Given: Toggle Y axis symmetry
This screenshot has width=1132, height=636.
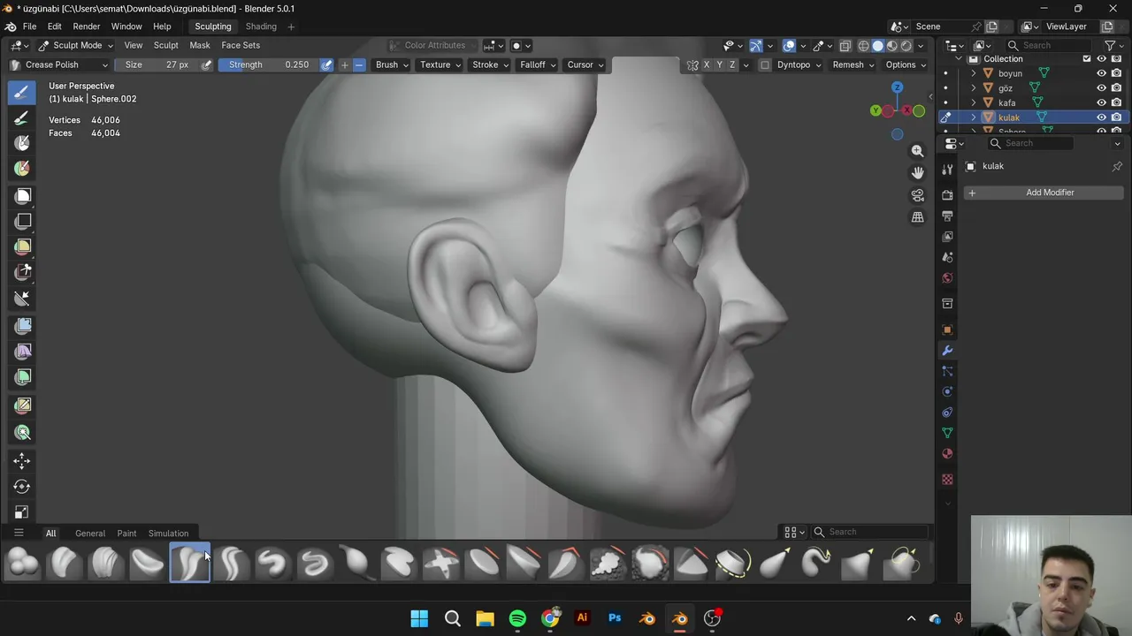Looking at the screenshot, I should [x=719, y=64].
